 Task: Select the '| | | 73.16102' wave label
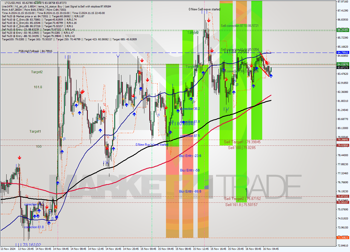tap(28, 245)
